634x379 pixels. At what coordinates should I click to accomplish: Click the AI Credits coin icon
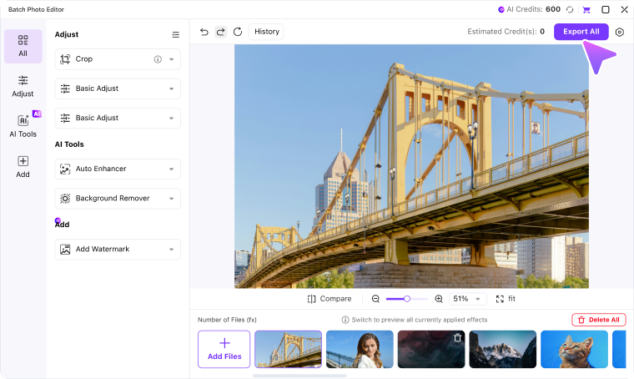coord(501,9)
